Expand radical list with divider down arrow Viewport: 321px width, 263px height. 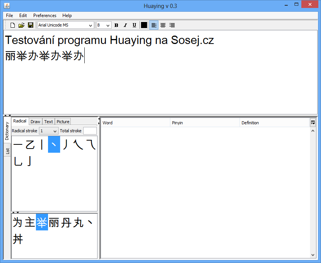18,212
